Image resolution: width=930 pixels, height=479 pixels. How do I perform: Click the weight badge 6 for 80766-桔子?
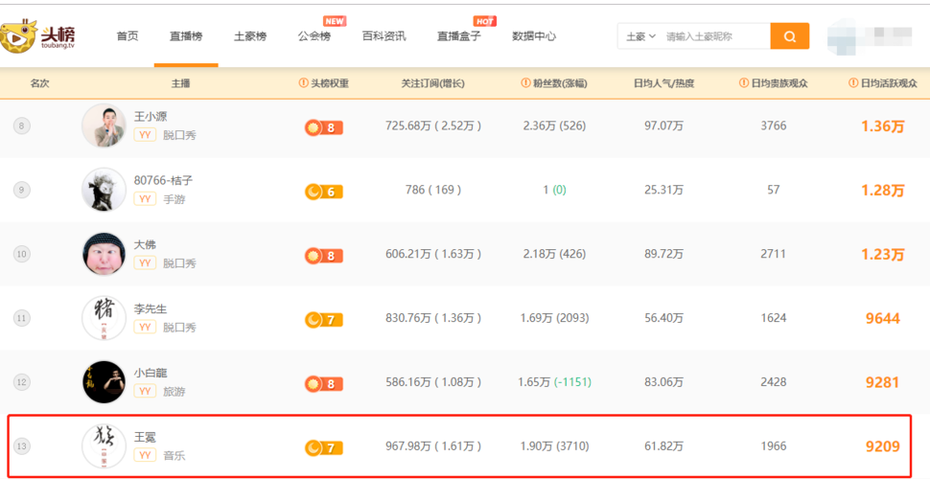(x=323, y=191)
